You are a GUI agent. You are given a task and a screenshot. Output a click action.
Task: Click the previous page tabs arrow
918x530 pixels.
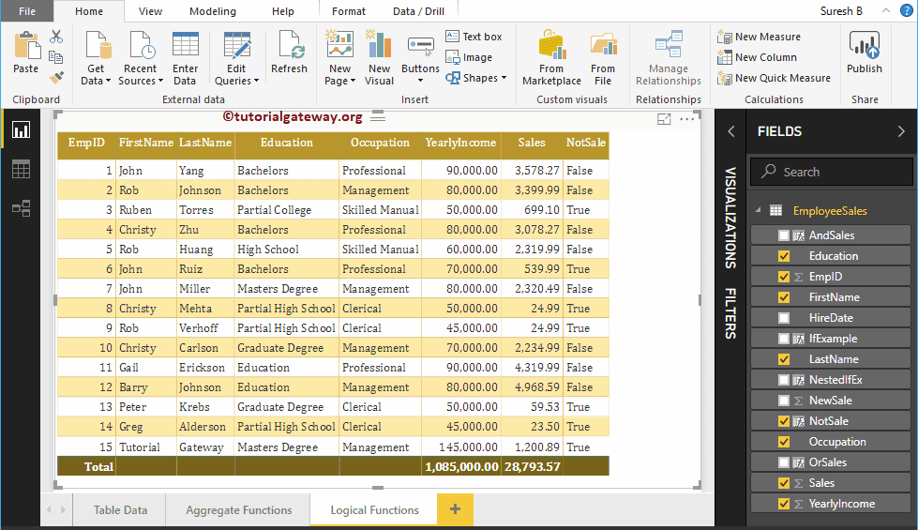pyautogui.click(x=49, y=510)
